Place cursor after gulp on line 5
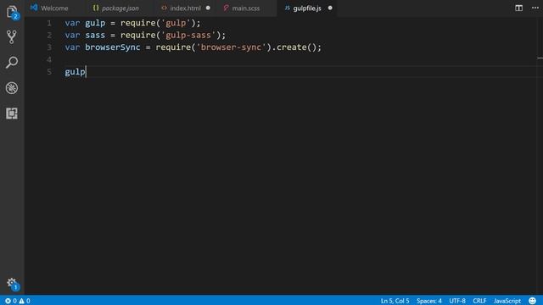The width and height of the screenshot is (543, 305). point(86,72)
